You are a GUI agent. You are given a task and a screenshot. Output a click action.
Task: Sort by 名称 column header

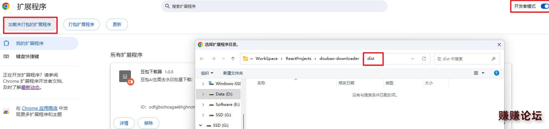click(x=261, y=83)
